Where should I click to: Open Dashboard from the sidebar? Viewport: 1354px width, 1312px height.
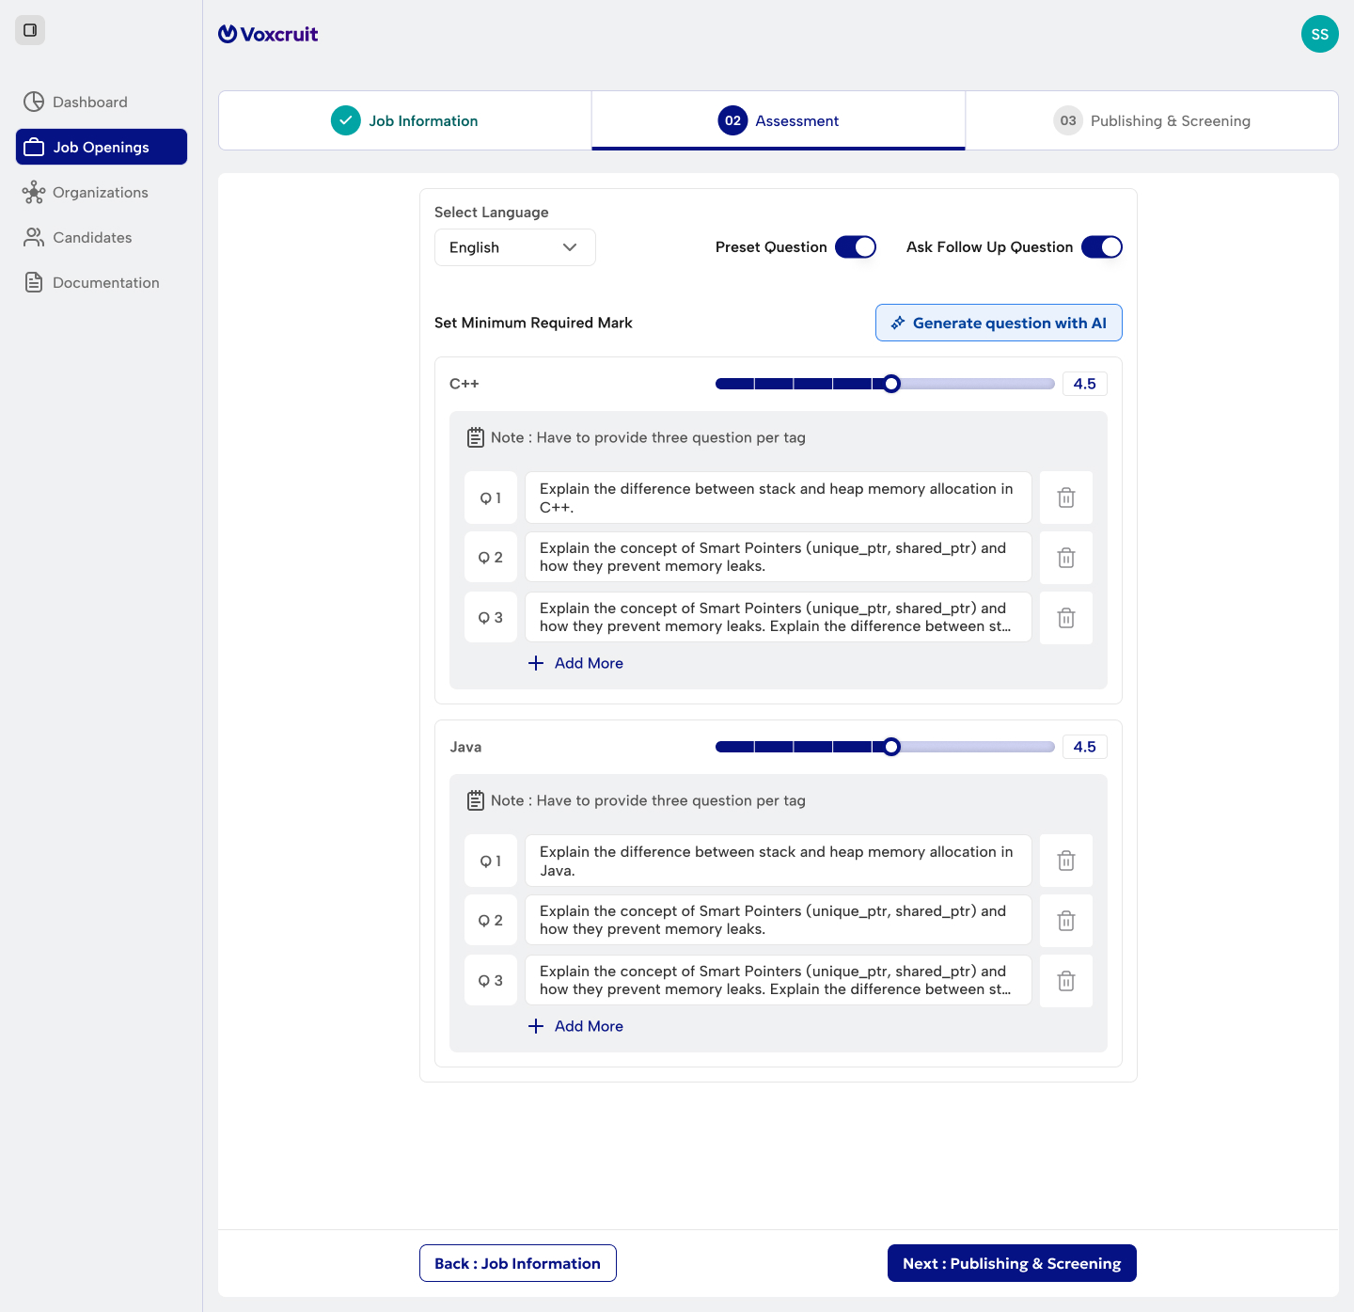pyautogui.click(x=102, y=102)
